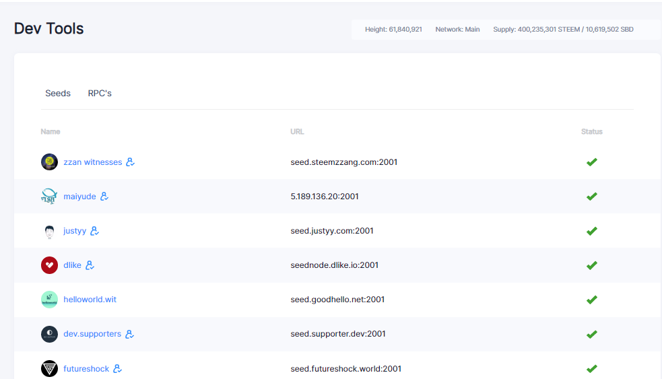This screenshot has width=662, height=379.
Task: Open justyy profile link
Action: (x=75, y=231)
